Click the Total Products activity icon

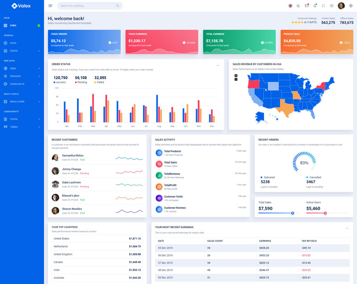click(159, 153)
